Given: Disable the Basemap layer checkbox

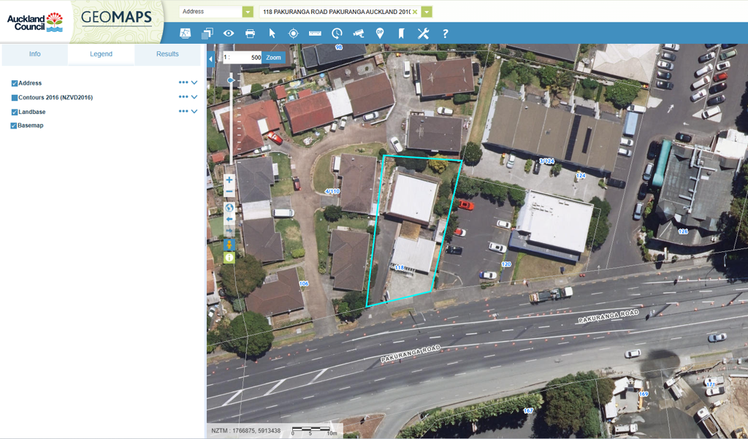Looking at the screenshot, I should (x=14, y=126).
